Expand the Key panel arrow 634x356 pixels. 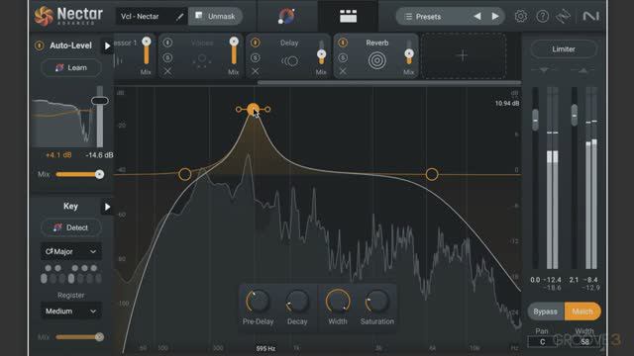click(x=107, y=207)
